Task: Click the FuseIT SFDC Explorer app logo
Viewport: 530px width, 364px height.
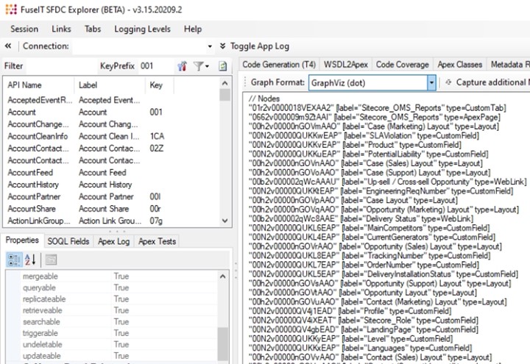Action: coord(11,10)
